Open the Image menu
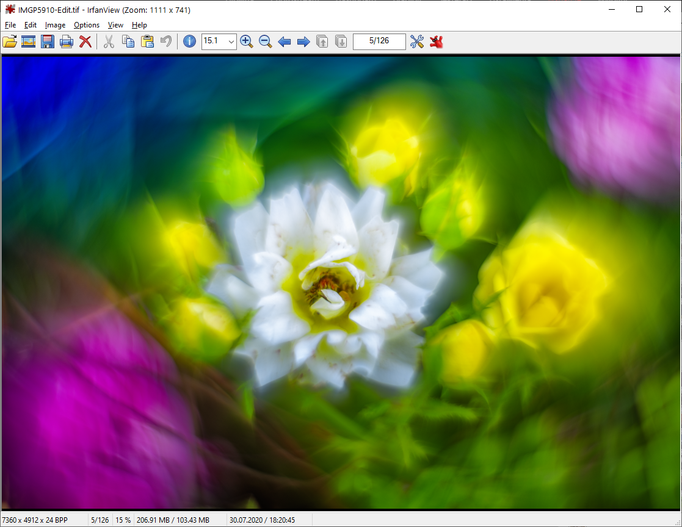Viewport: 682px width, 527px height. pos(55,25)
